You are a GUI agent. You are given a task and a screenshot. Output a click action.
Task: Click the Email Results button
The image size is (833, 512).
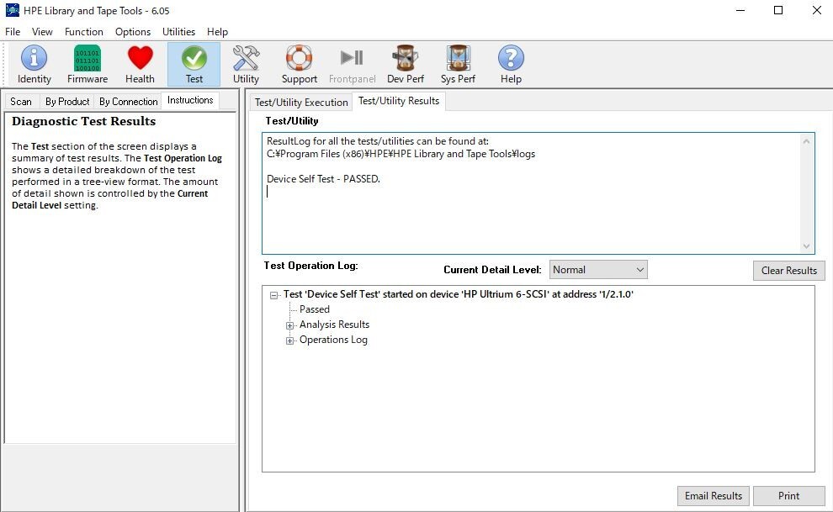tap(714, 495)
